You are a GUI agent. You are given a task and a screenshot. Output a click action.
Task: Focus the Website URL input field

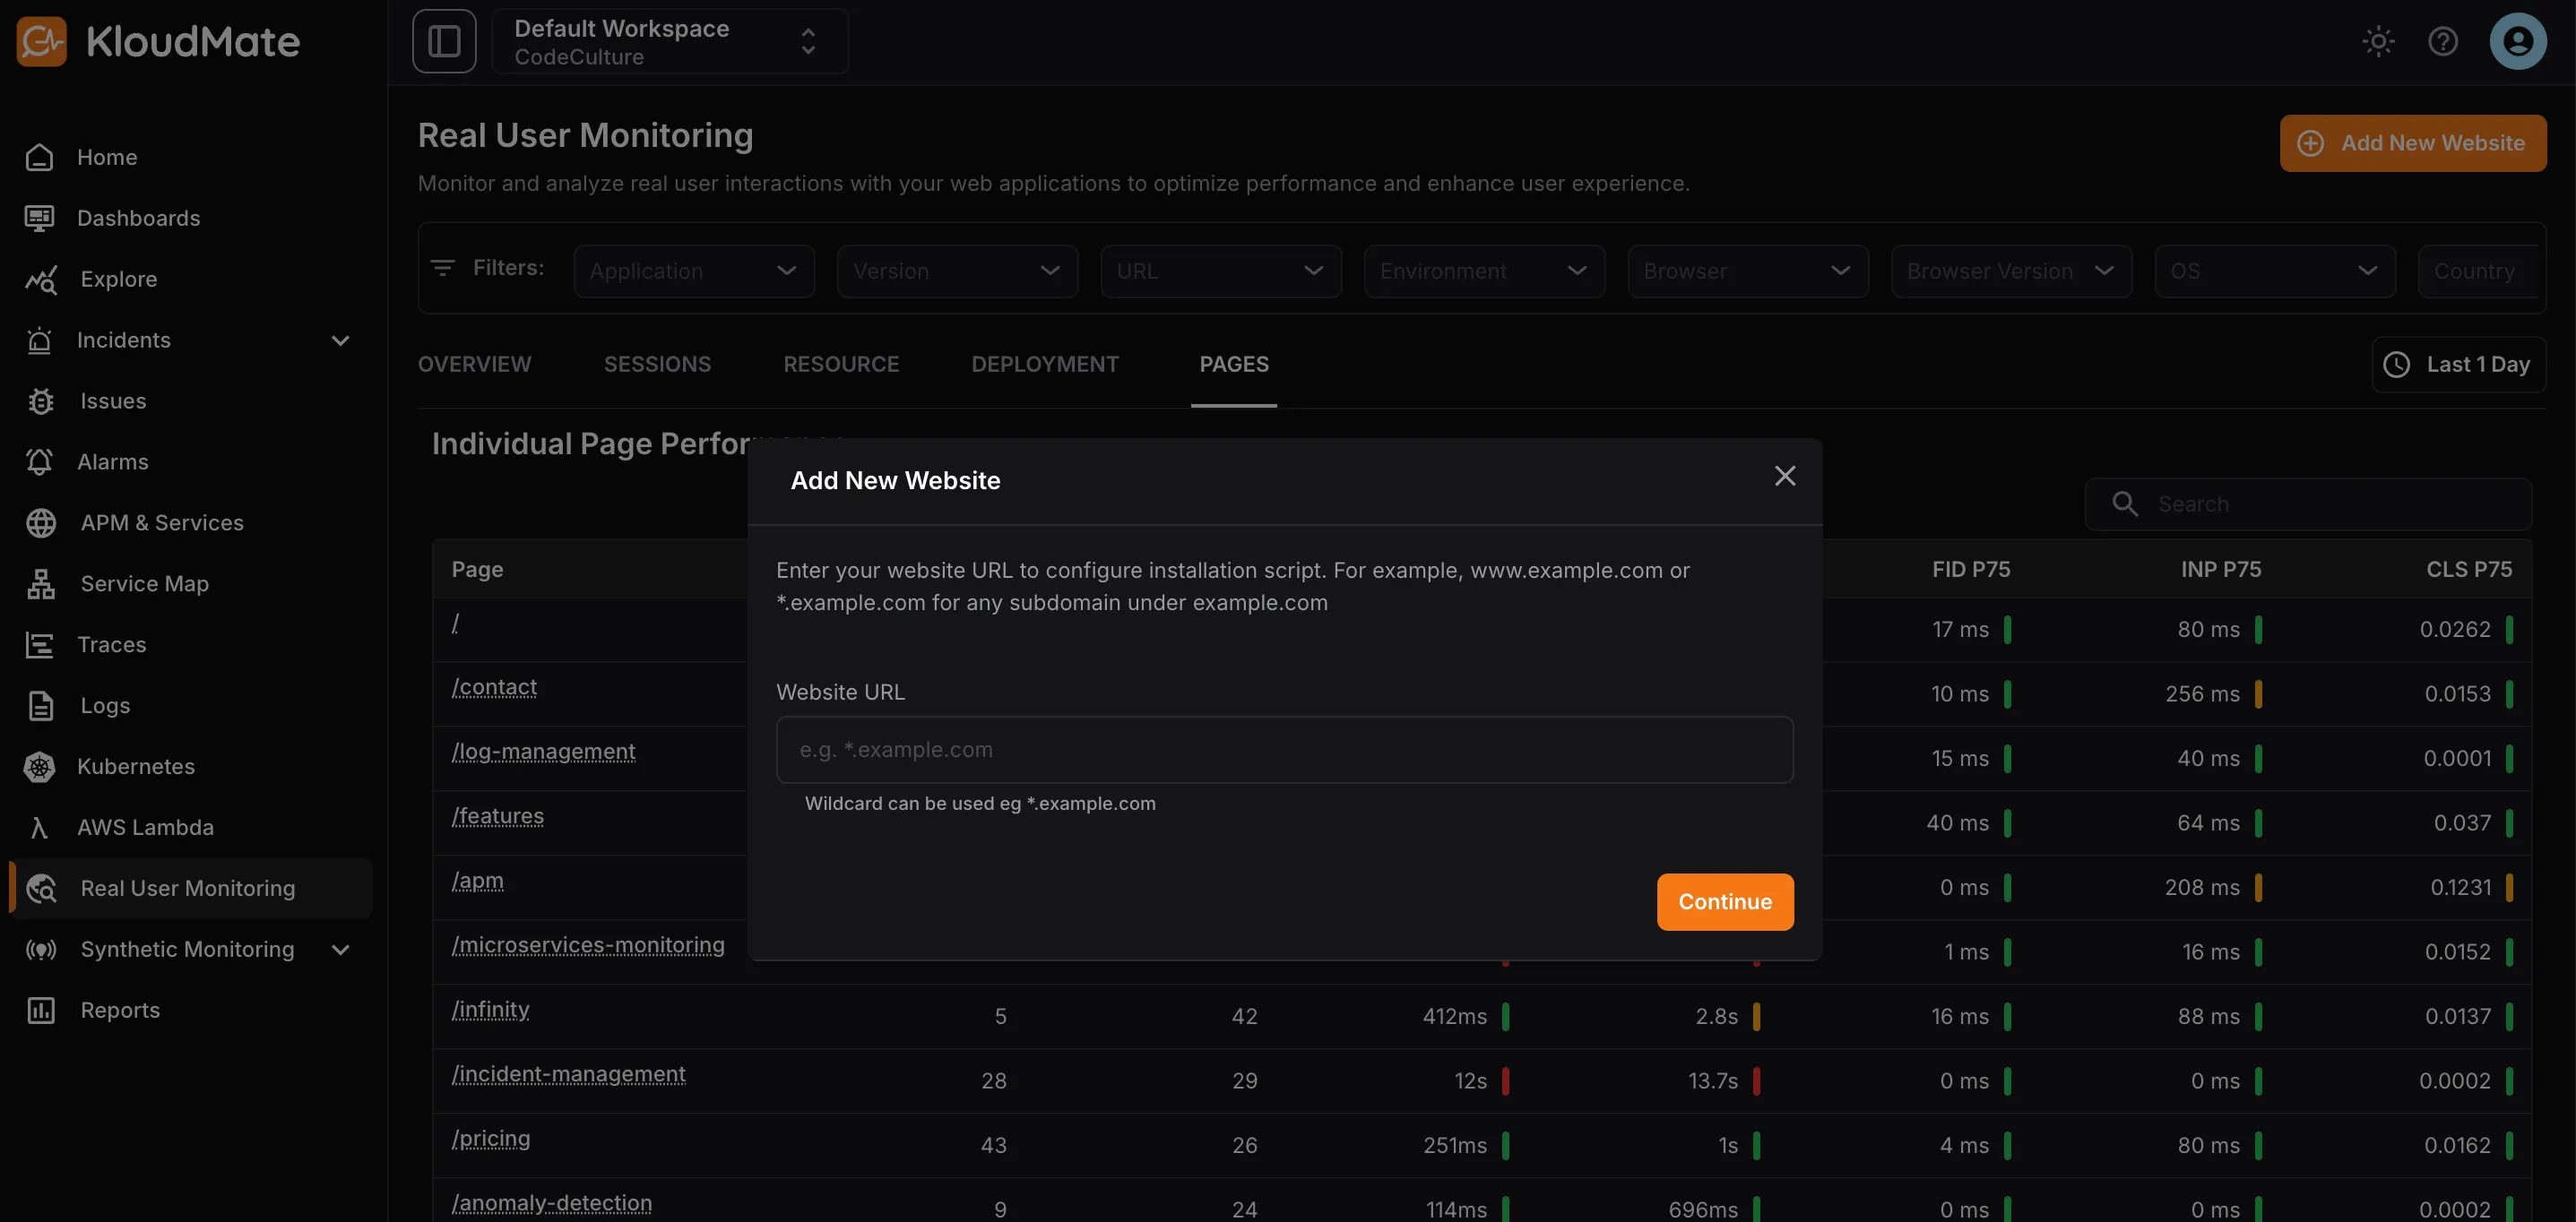pyautogui.click(x=1284, y=749)
